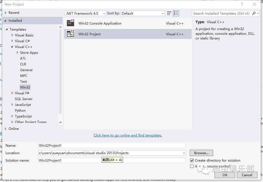The width and height of the screenshot is (263, 182).
Task: Click the Win32 Console Application icon
Action: click(71, 23)
